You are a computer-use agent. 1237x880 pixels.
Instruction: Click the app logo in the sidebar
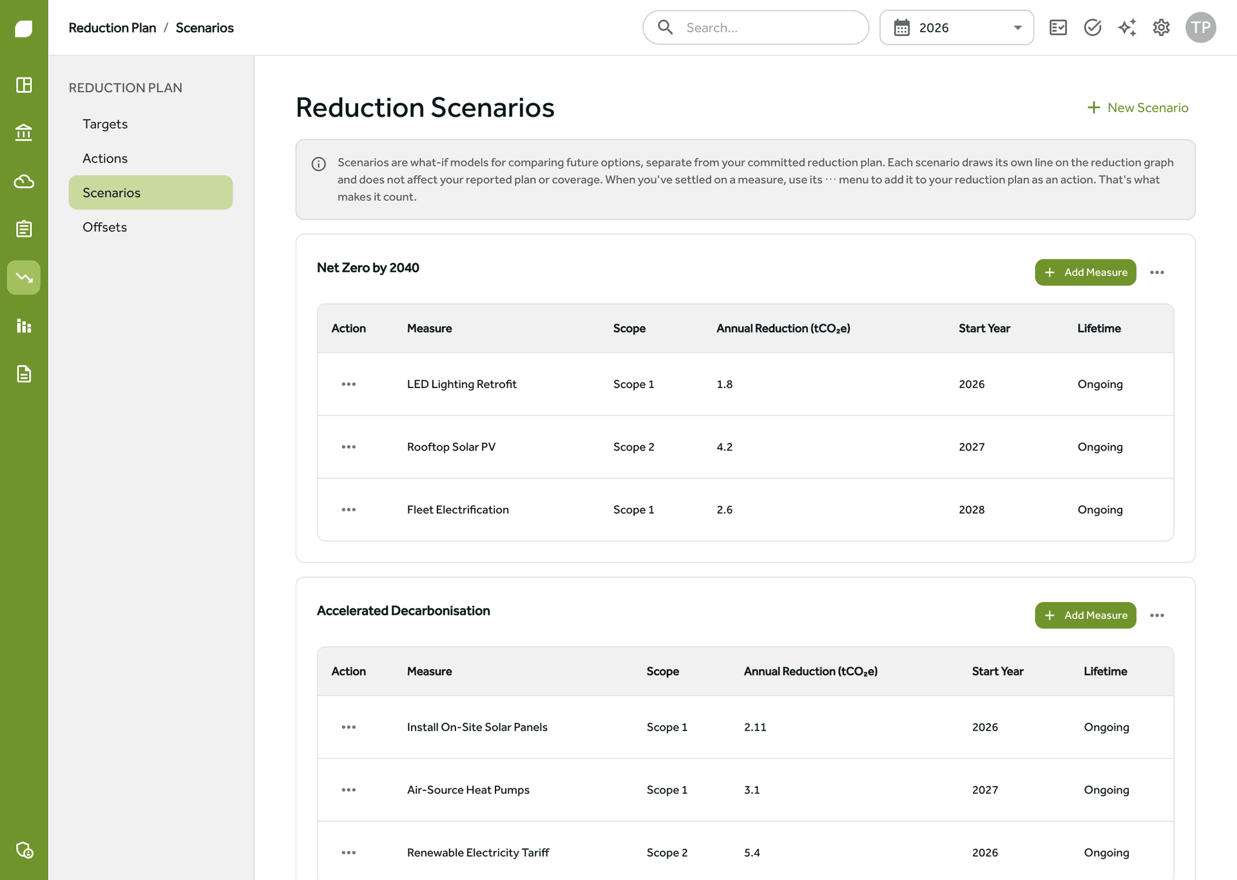pyautogui.click(x=24, y=28)
